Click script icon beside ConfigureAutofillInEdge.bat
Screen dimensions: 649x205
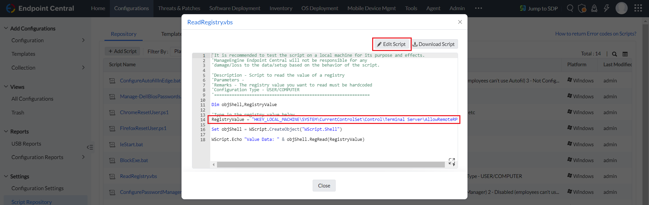(112, 81)
